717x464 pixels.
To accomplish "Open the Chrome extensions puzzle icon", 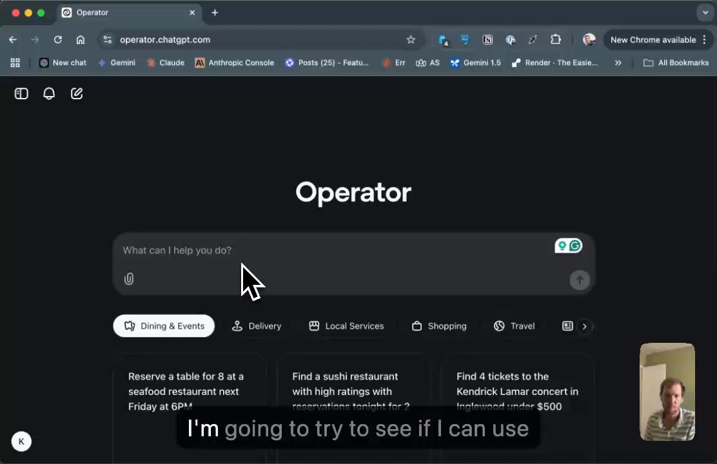I will [x=556, y=40].
